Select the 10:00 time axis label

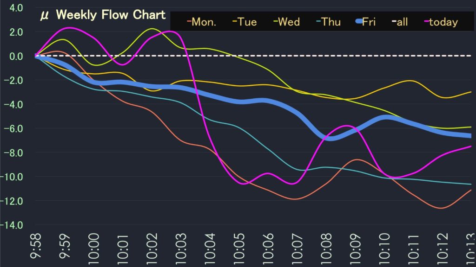click(94, 248)
